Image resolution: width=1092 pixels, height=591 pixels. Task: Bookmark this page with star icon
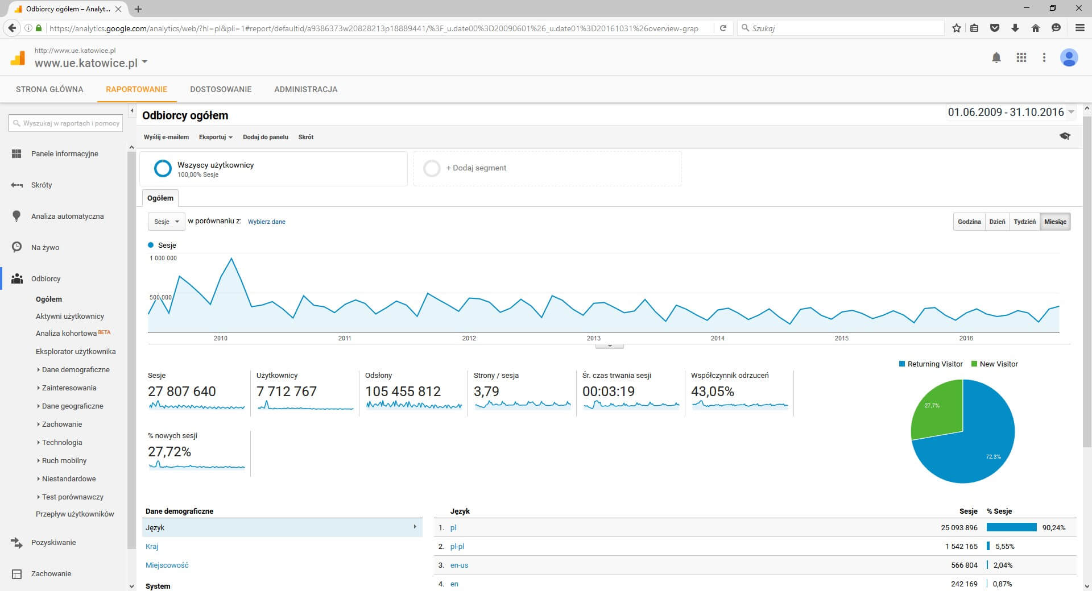coord(957,28)
